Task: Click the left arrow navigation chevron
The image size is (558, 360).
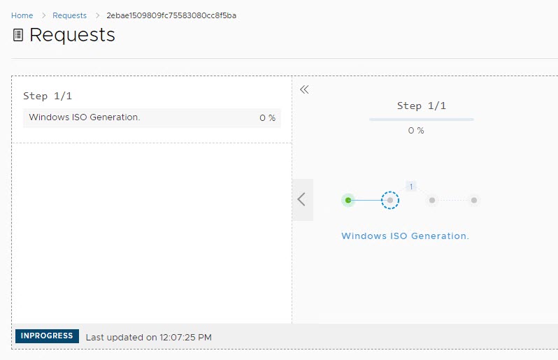Action: click(302, 199)
